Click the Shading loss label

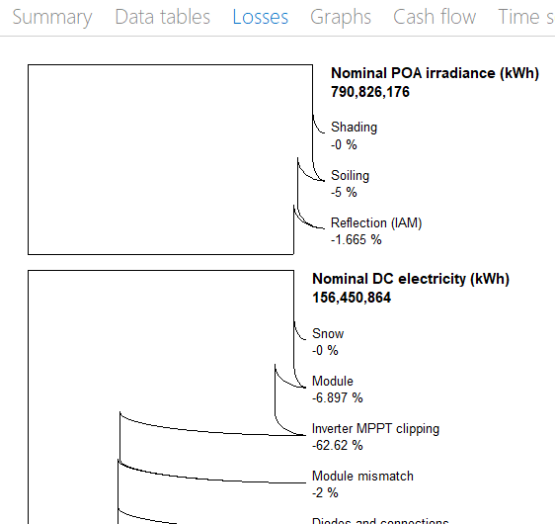354,128
